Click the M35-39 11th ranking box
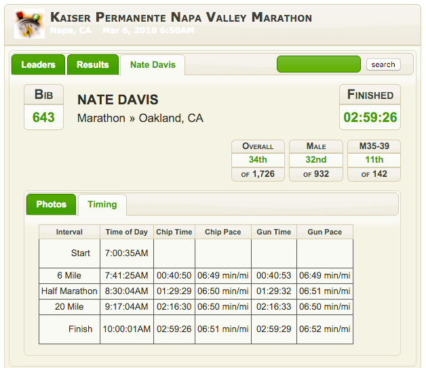 coord(374,161)
